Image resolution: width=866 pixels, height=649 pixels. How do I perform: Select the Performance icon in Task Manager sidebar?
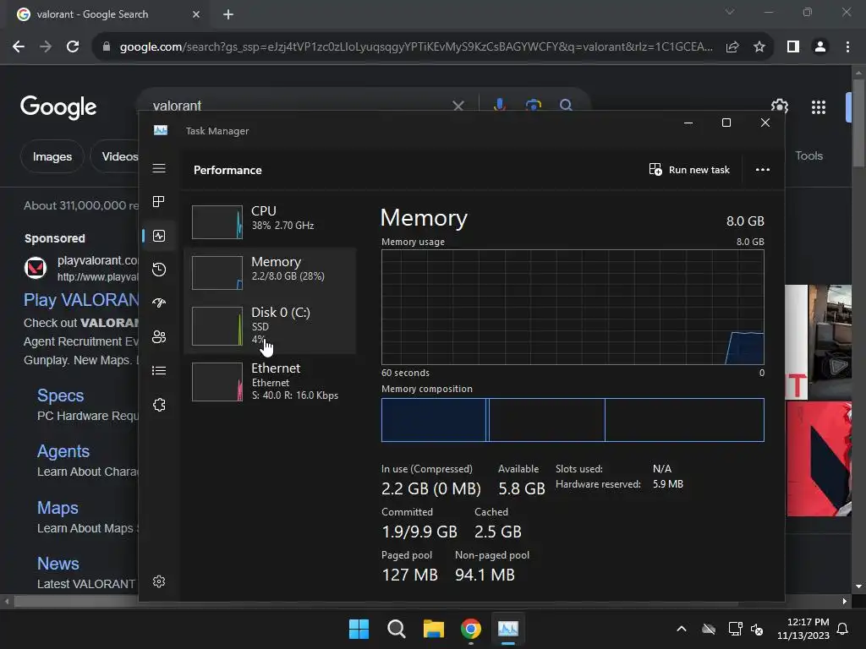pyautogui.click(x=159, y=236)
